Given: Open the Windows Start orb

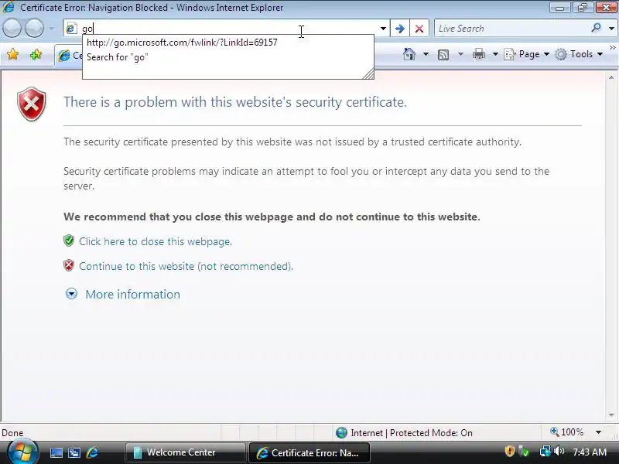Looking at the screenshot, I should [x=22, y=452].
